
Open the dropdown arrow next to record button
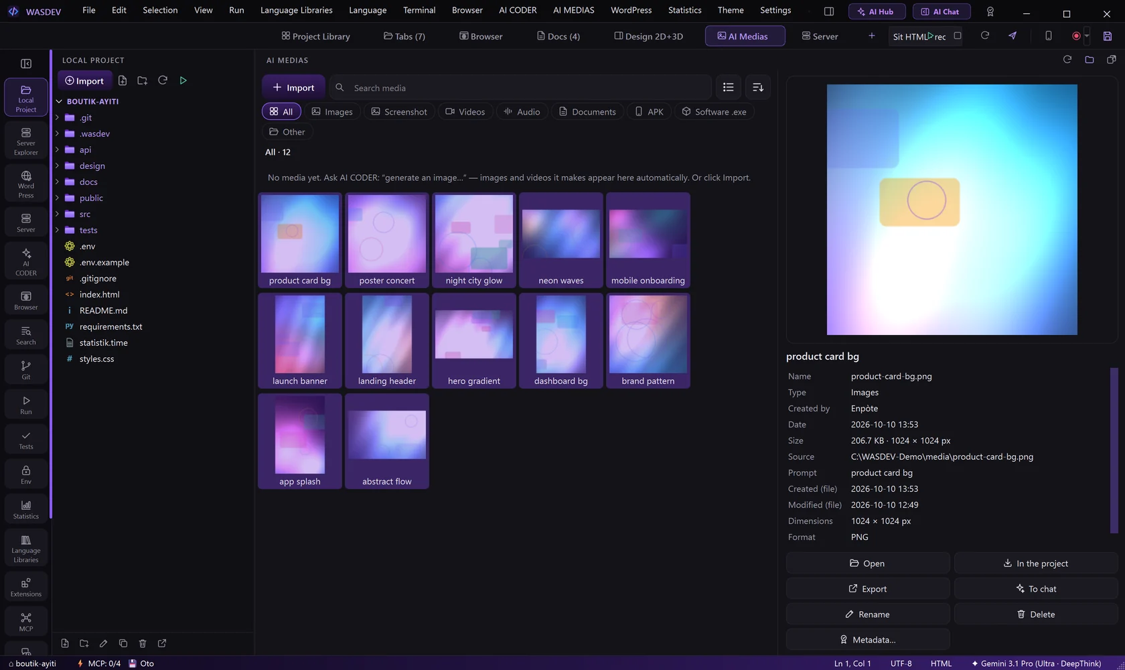tap(1087, 36)
